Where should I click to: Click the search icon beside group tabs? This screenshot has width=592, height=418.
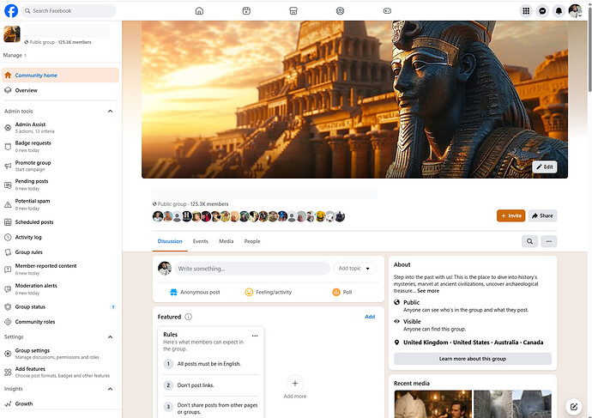coord(530,242)
